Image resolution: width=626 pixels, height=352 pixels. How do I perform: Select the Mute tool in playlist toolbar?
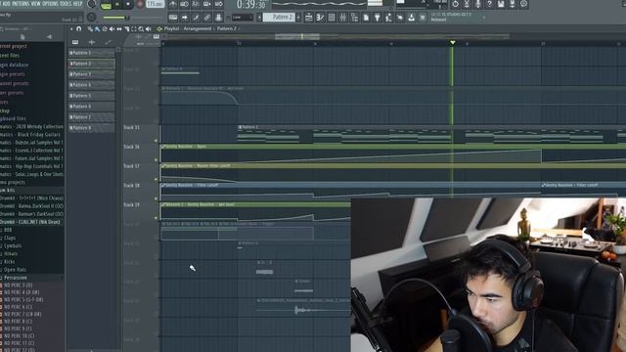click(112, 28)
